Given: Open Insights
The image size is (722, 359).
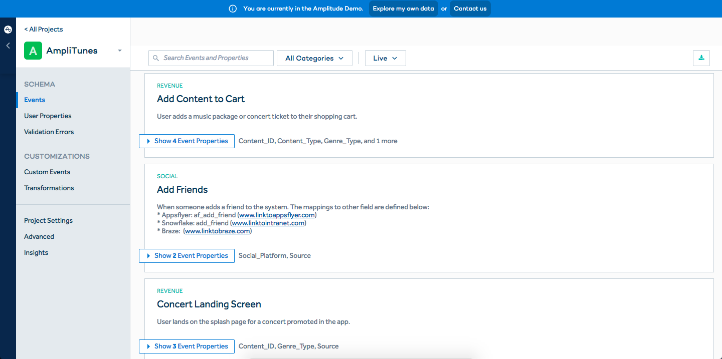Looking at the screenshot, I should click(x=36, y=253).
